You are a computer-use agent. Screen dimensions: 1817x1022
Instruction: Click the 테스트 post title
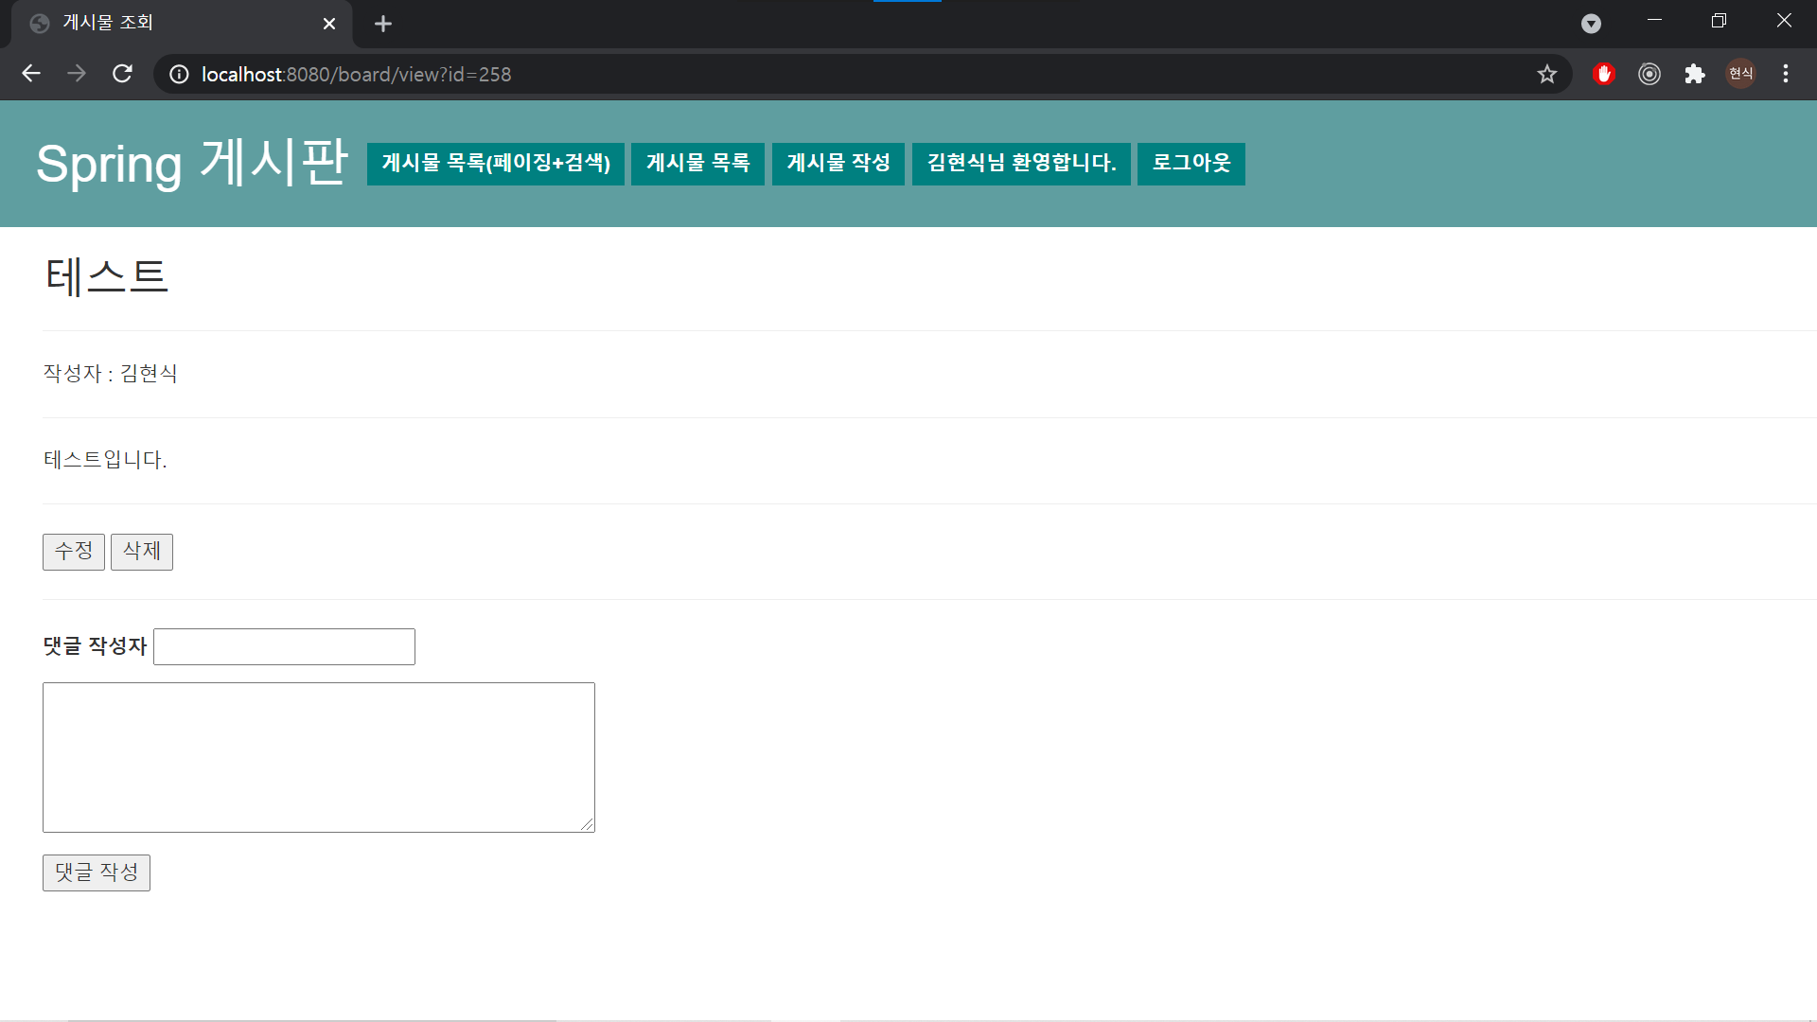coord(107,276)
